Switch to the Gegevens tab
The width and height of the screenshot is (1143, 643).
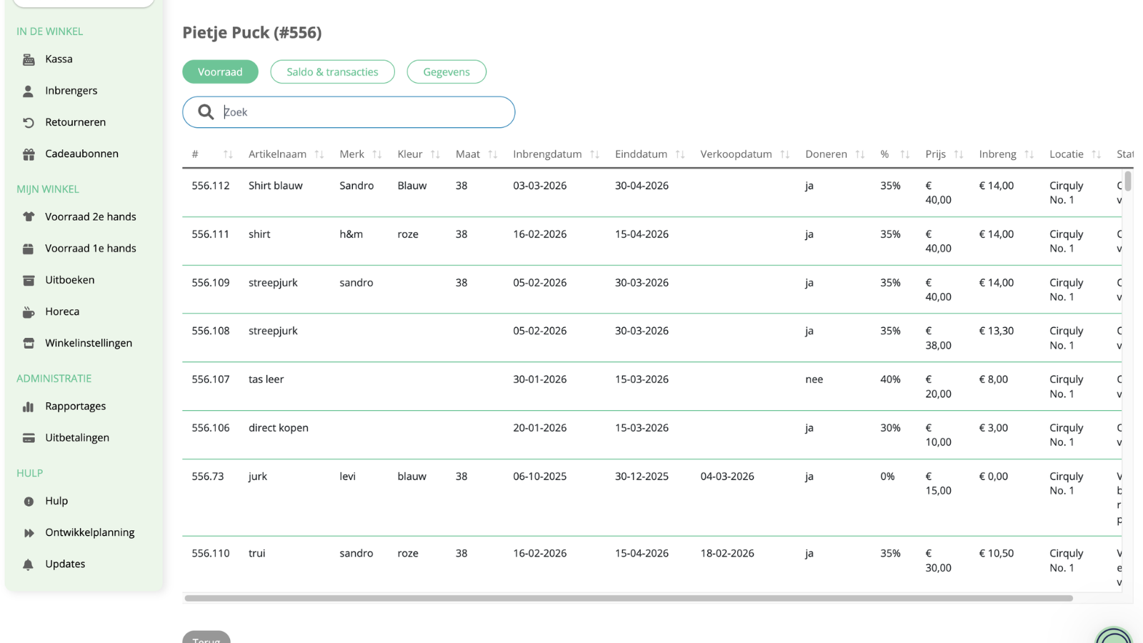tap(446, 71)
